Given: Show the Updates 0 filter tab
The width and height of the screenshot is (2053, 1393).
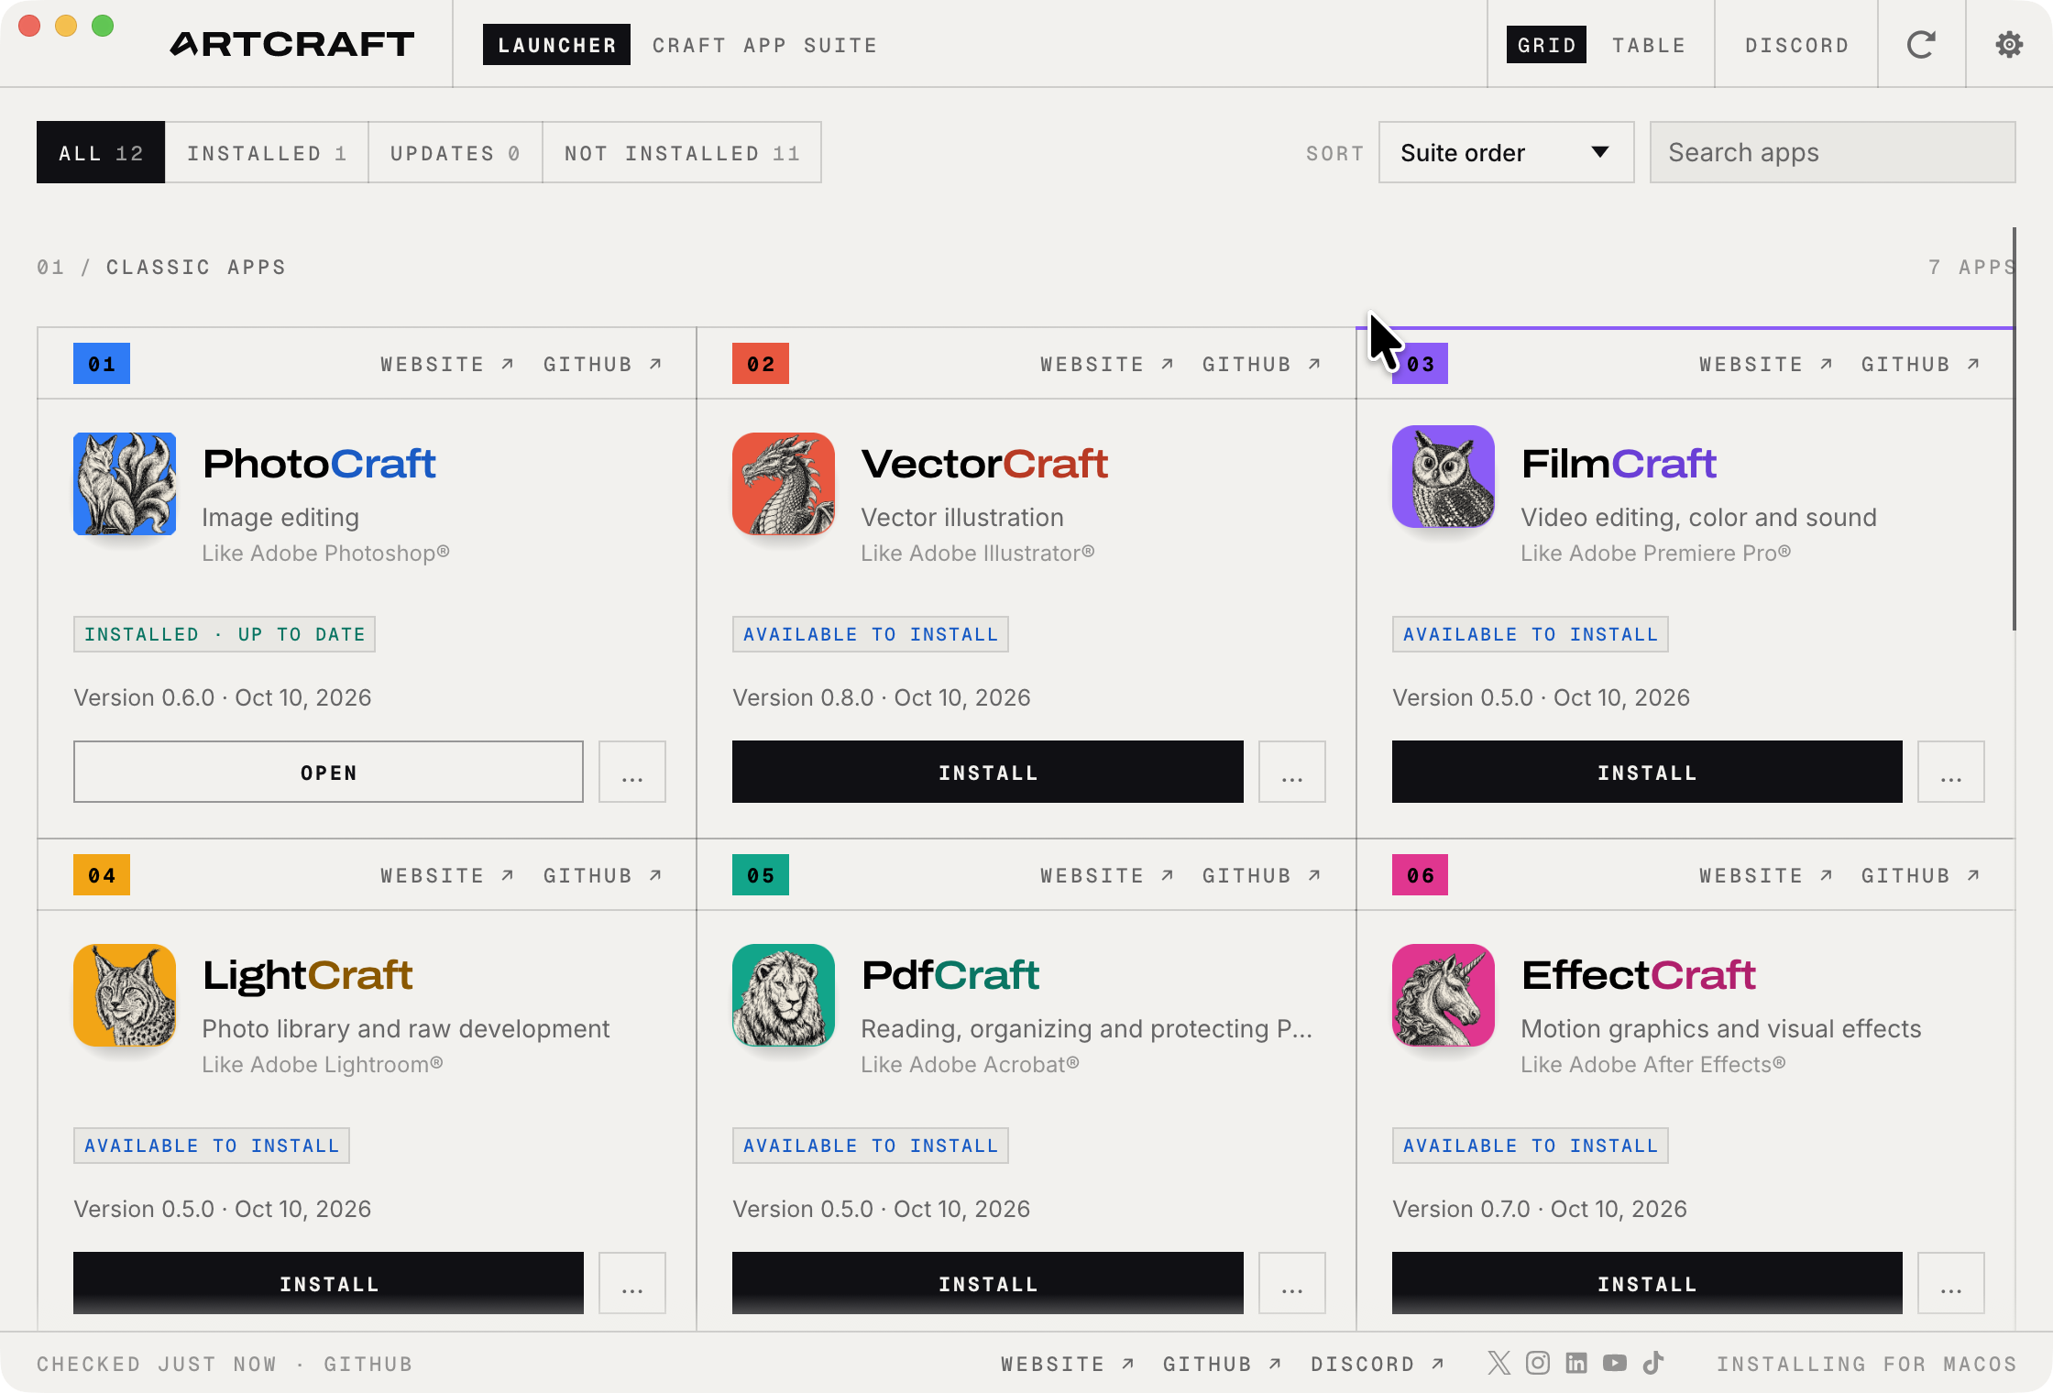Looking at the screenshot, I should 456,152.
